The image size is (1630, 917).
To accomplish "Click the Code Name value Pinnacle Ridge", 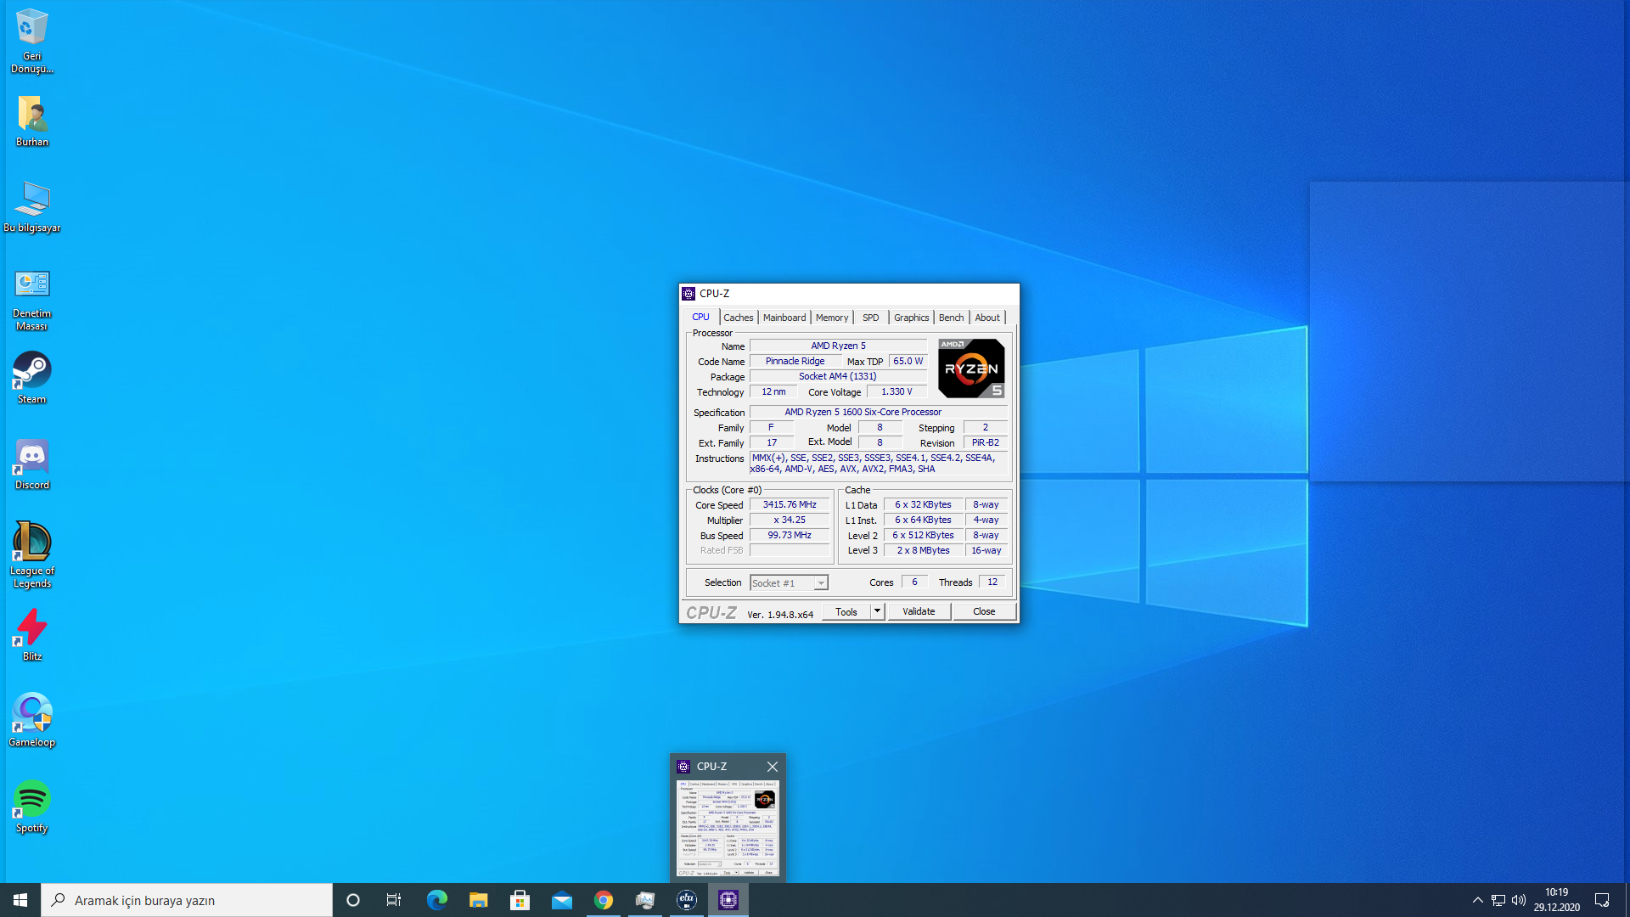I will 795,361.
